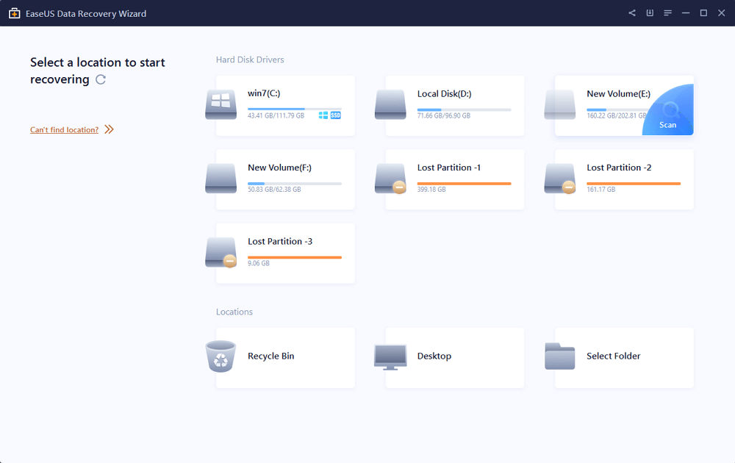
Task: Click the import scan session icon
Action: pyautogui.click(x=650, y=13)
